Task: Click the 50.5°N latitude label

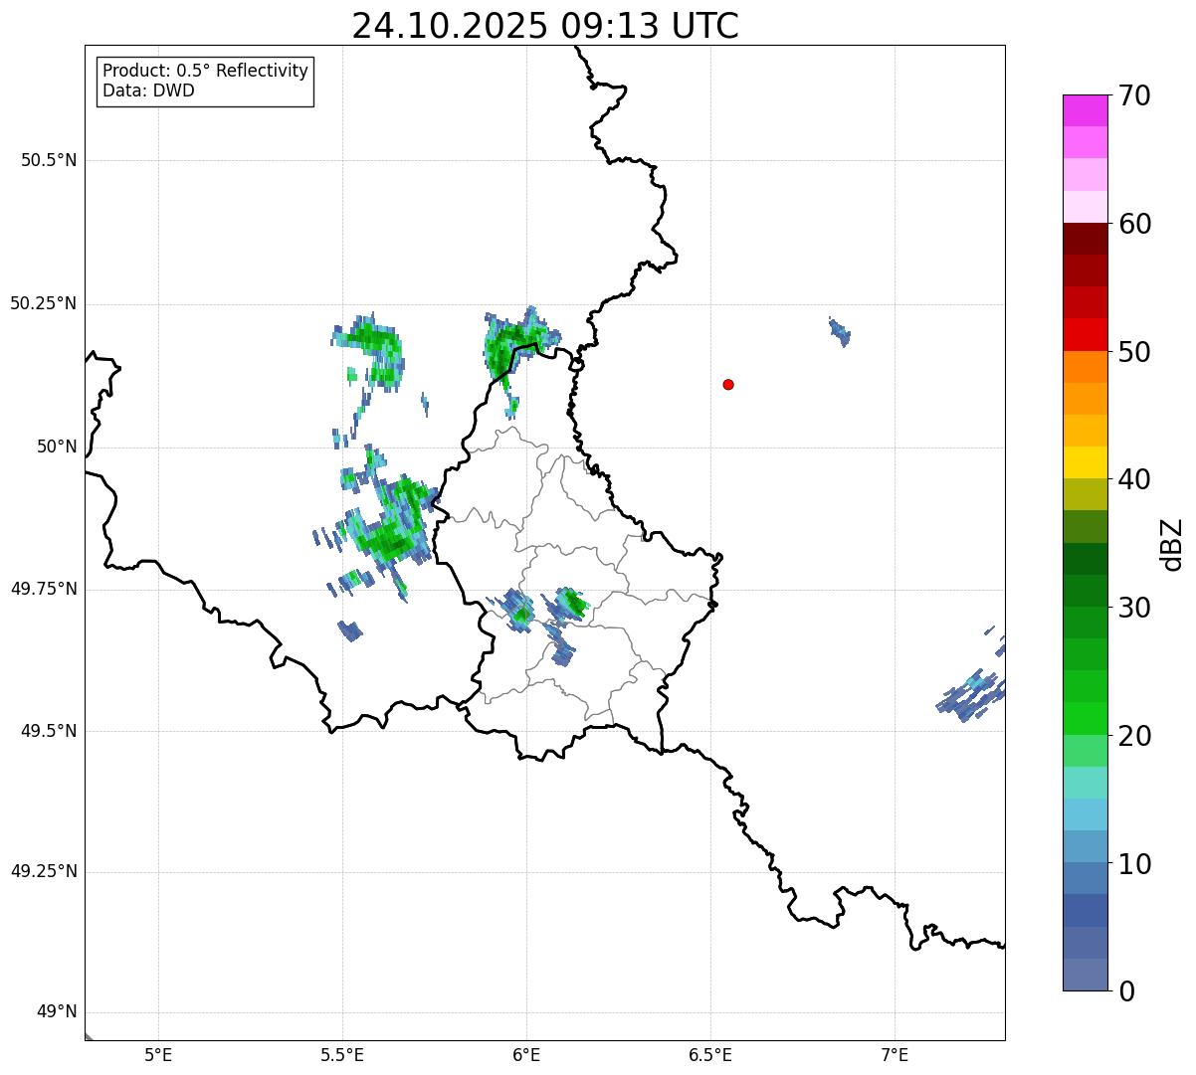Action: coord(49,160)
